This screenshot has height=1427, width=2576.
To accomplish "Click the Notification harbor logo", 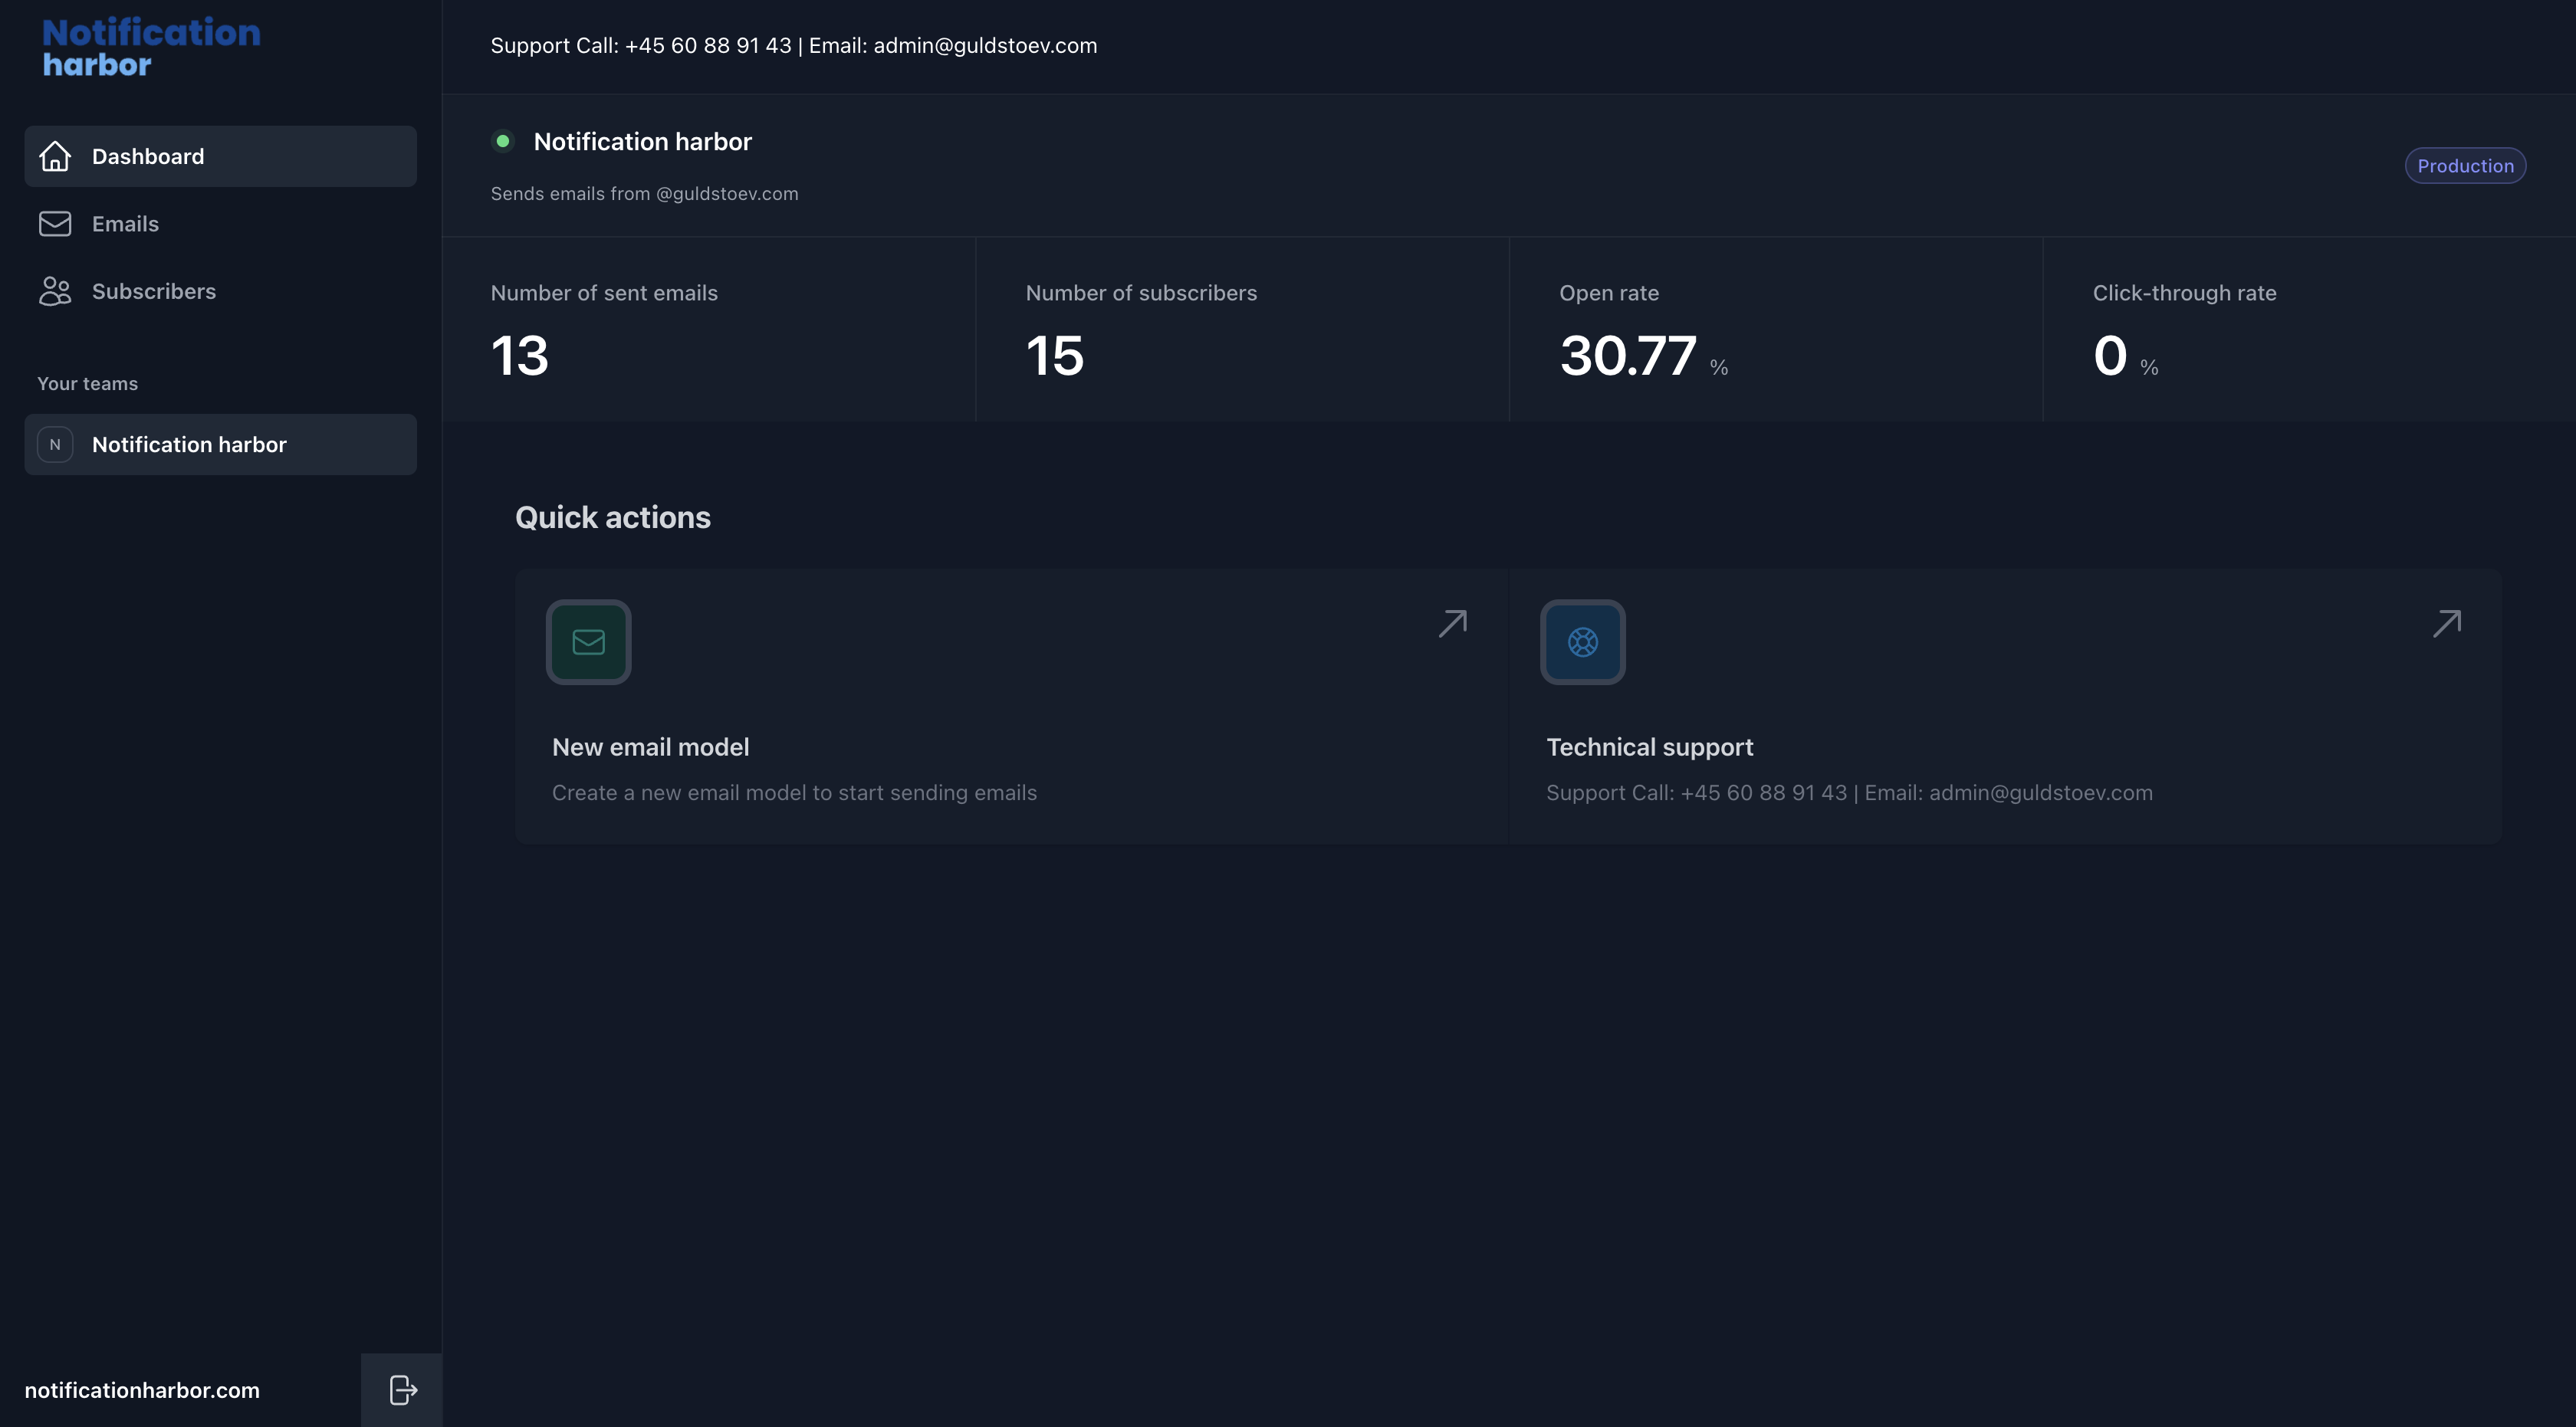I will pos(151,47).
